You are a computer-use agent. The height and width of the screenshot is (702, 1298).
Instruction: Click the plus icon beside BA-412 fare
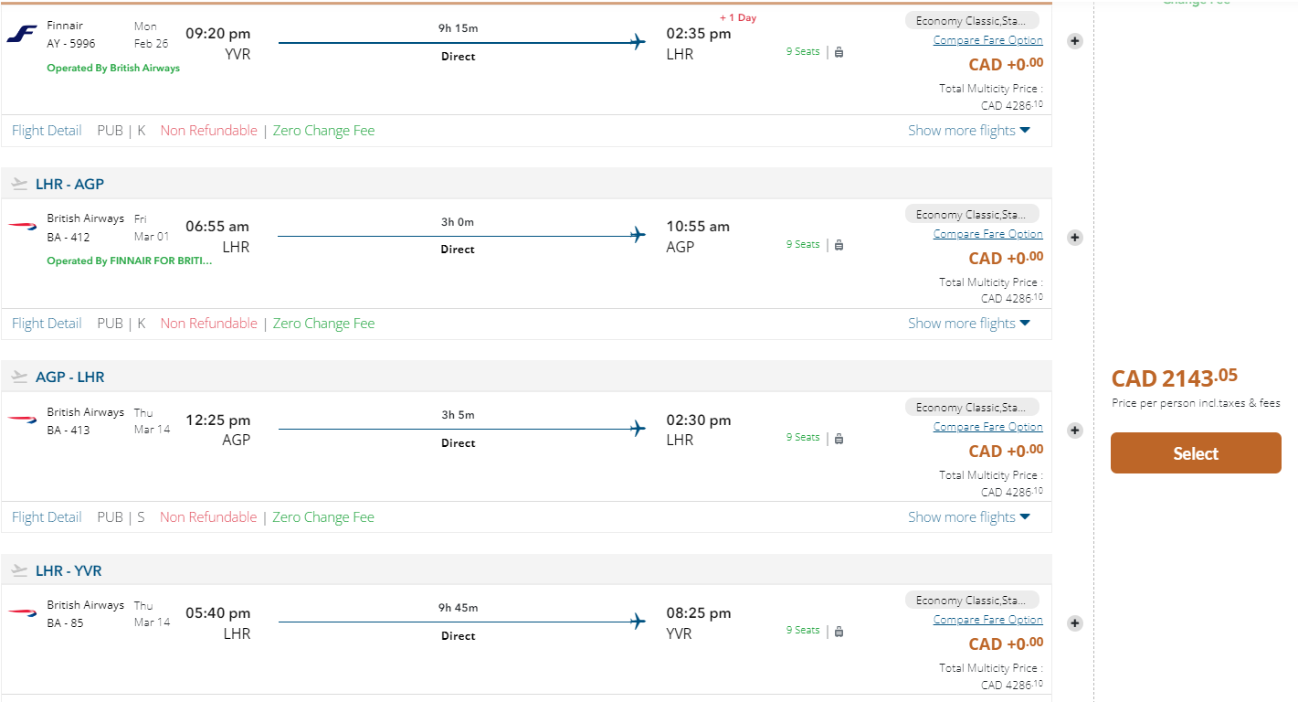click(1075, 238)
